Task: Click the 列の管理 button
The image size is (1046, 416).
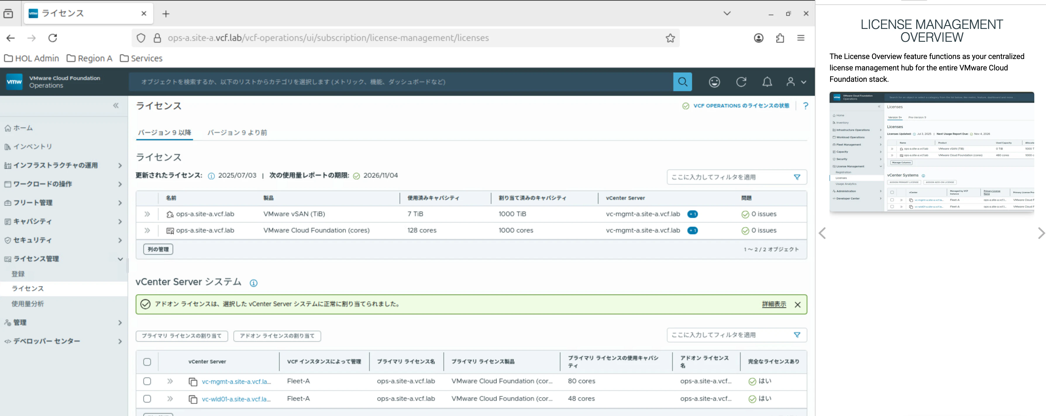Action: 158,249
